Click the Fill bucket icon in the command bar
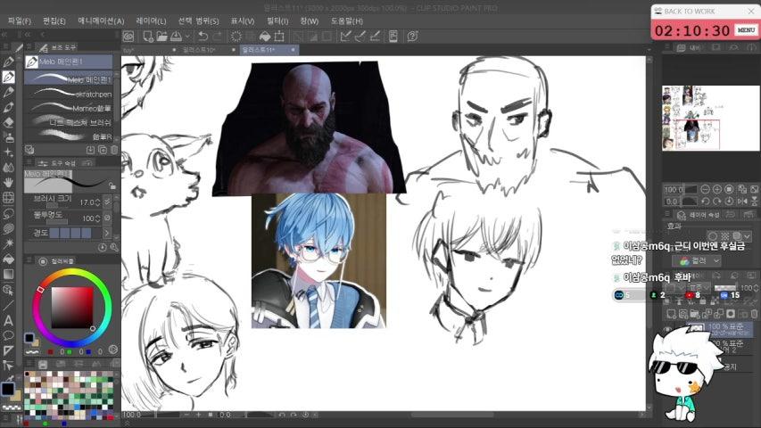 (264, 37)
